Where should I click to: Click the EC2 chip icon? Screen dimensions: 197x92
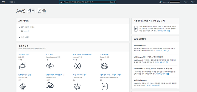23,66
